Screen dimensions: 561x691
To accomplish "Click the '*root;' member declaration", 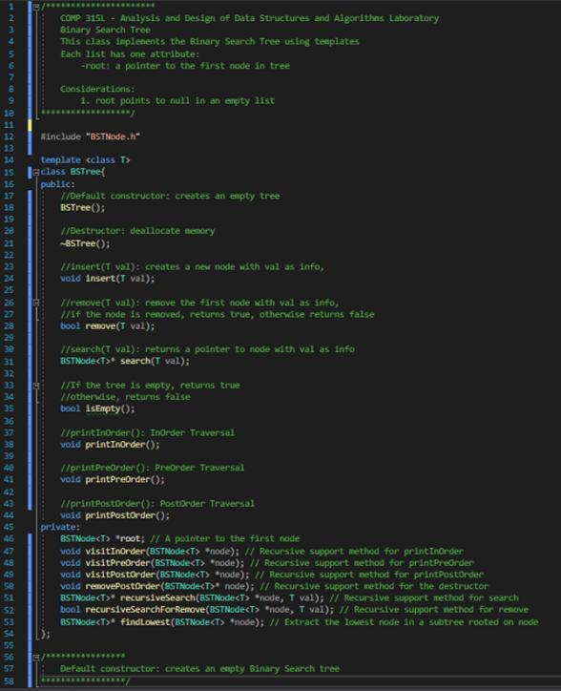I will click(x=130, y=538).
